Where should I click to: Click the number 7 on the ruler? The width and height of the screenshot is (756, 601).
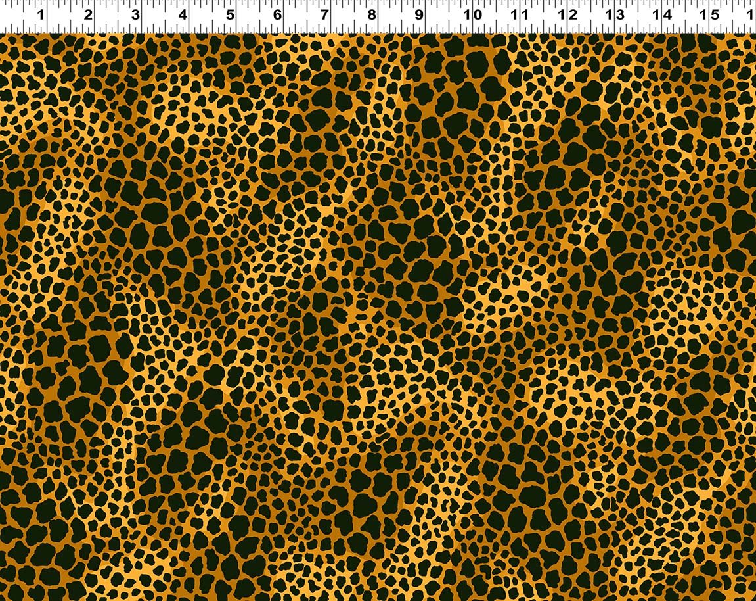click(x=324, y=14)
